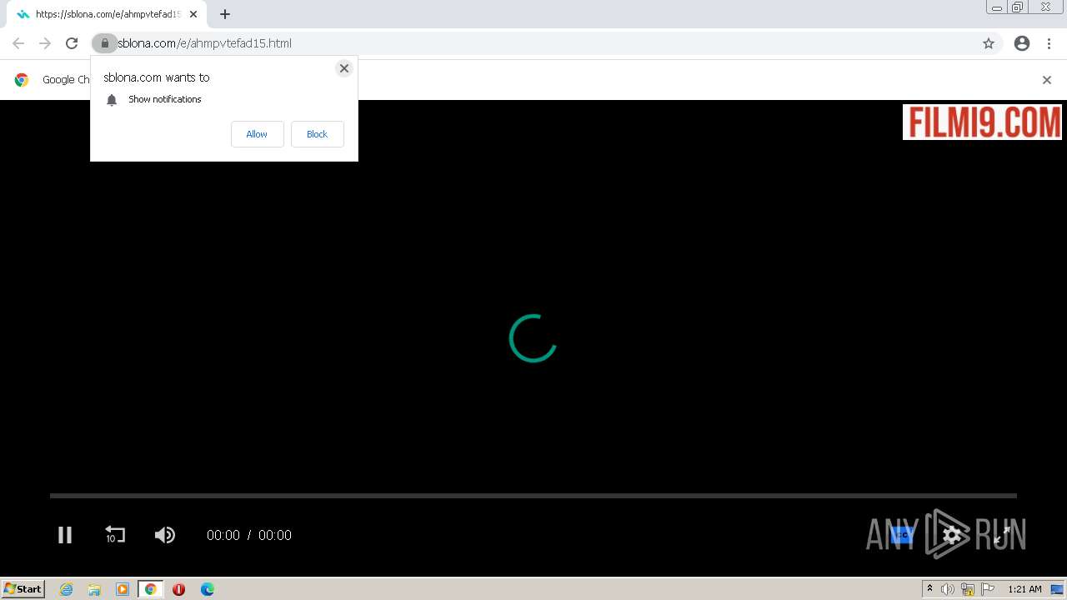Launch Internet Explorer from taskbar

click(67, 589)
